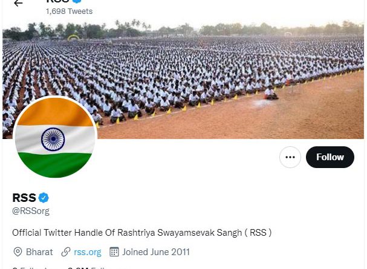
Task: Click the chain link icon before rss.org
Action: (66, 252)
